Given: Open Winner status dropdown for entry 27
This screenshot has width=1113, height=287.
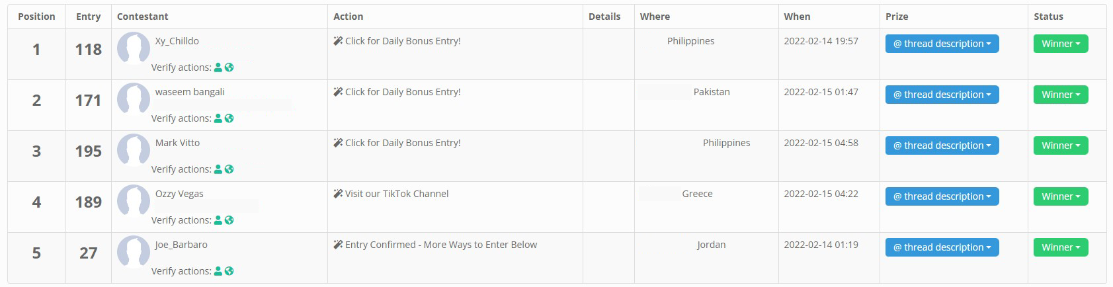Looking at the screenshot, I should pos(1061,247).
